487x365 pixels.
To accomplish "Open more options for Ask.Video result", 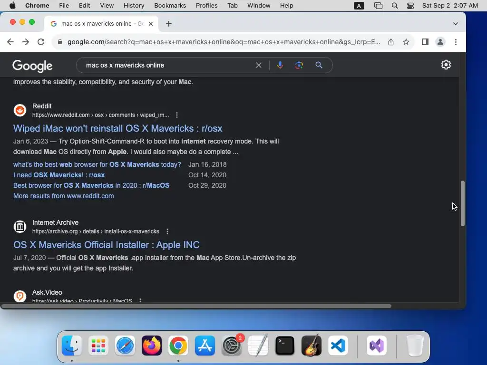I will 140,300.
